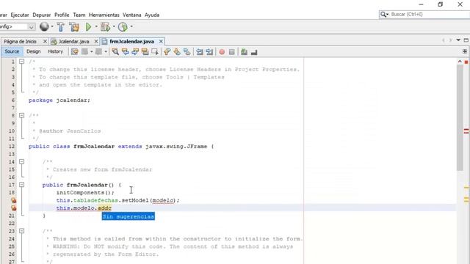Click the split editor icon at right
Viewport: 470px width, 264px height.
tap(465, 51)
